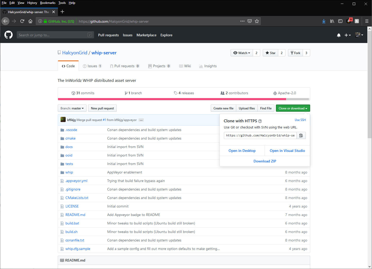
Task: Open the Explore navigation link
Action: [x=166, y=35]
